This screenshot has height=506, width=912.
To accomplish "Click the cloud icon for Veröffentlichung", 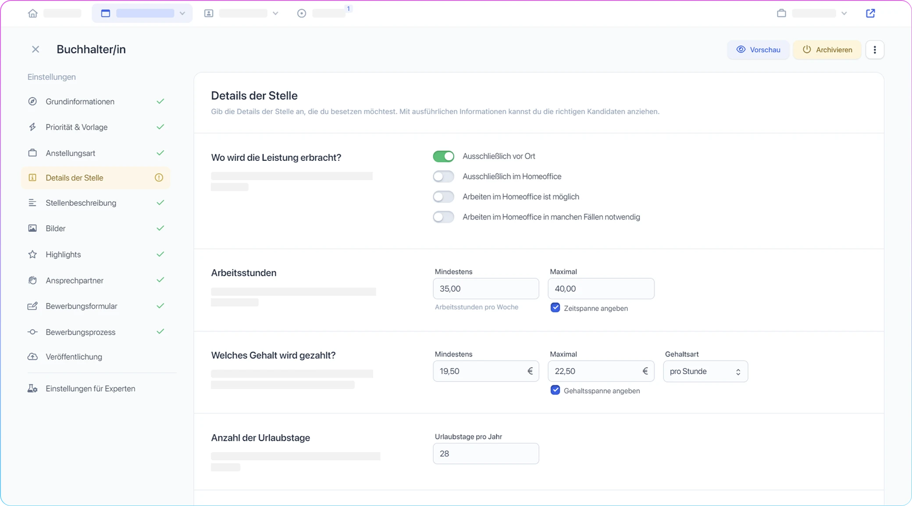I will 32,357.
